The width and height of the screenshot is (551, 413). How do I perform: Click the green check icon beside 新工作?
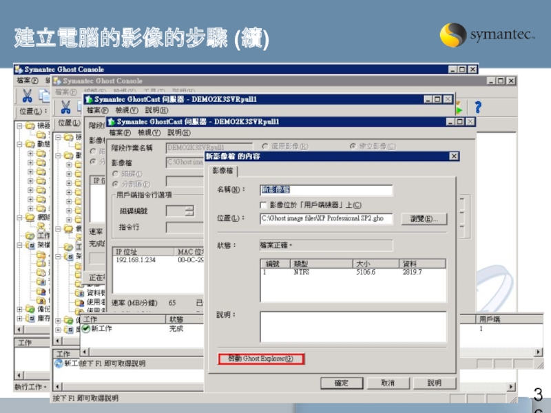[85, 329]
